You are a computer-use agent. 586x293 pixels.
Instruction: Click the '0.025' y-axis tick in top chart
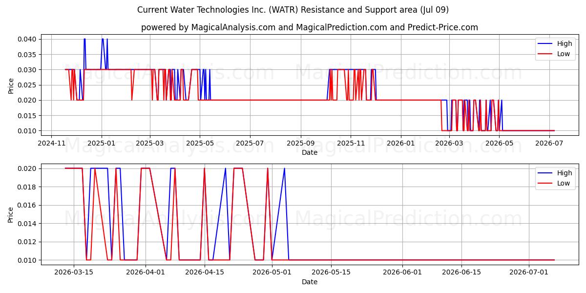point(27,85)
